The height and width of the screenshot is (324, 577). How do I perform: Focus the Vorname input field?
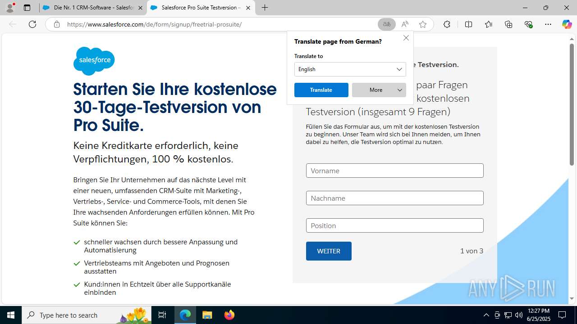coord(395,171)
